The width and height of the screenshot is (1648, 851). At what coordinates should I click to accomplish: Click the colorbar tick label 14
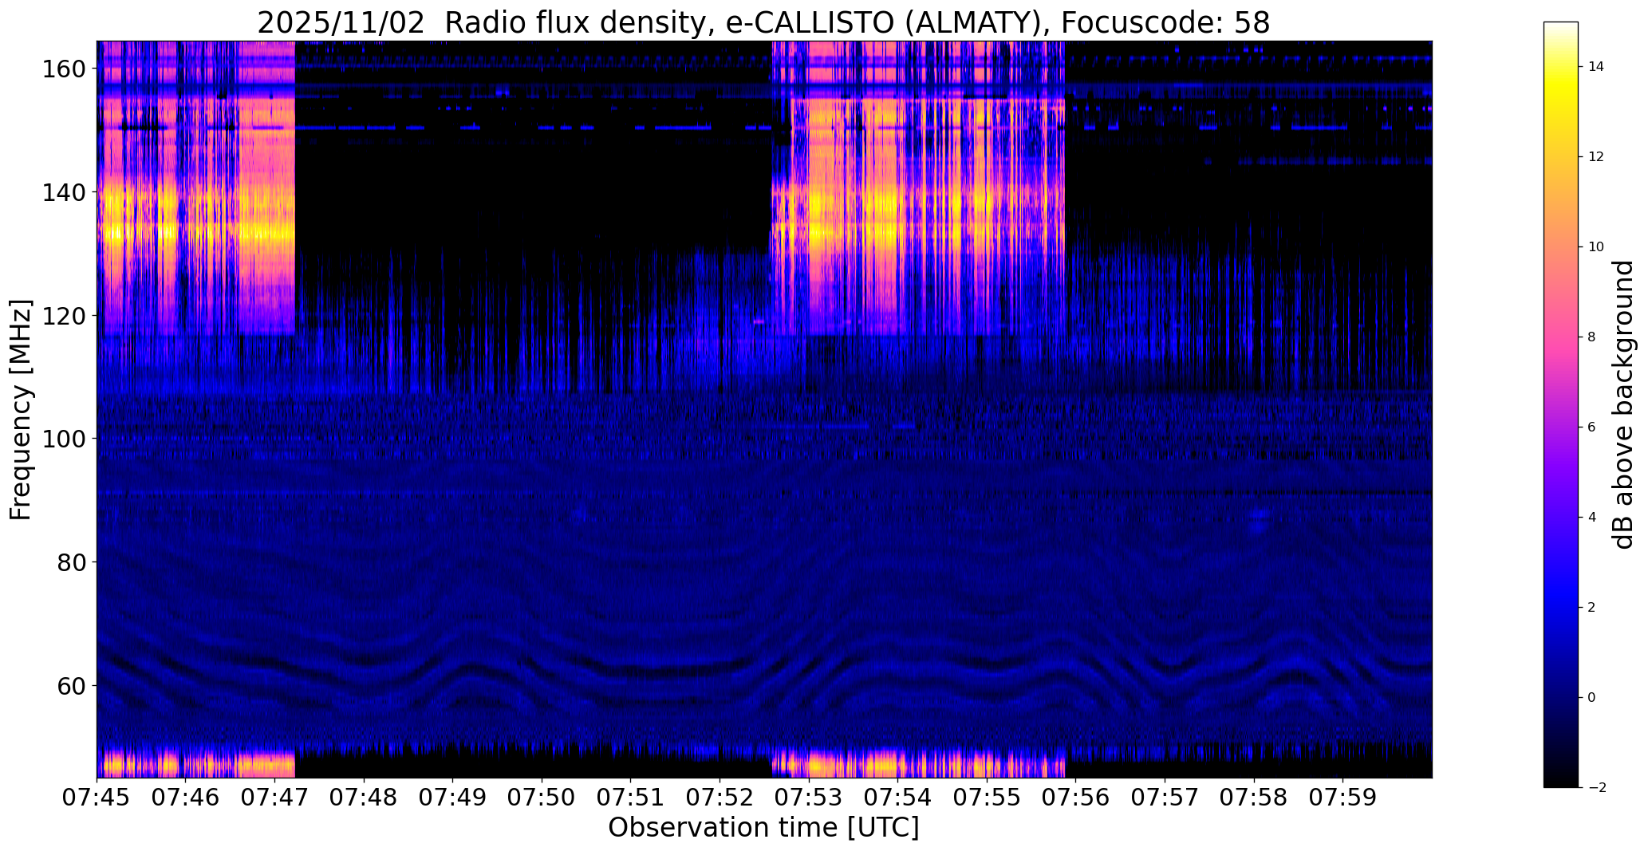point(1595,67)
